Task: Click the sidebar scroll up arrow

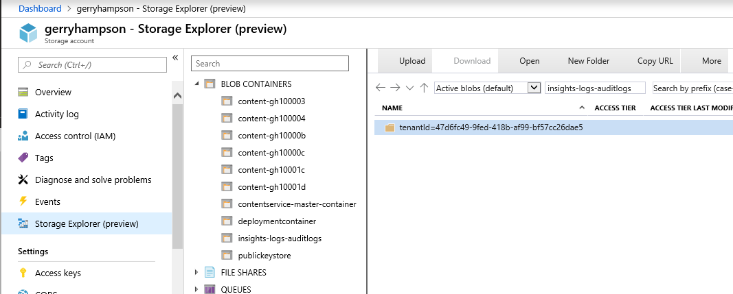Action: (x=177, y=96)
